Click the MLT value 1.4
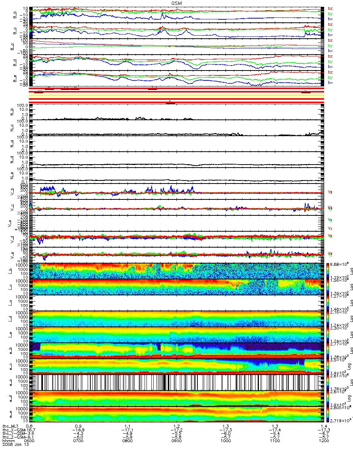The height and width of the screenshot is (455, 353). click(x=325, y=426)
